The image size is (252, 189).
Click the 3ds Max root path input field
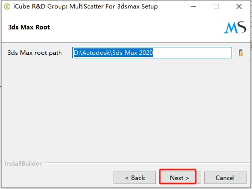tap(152, 52)
